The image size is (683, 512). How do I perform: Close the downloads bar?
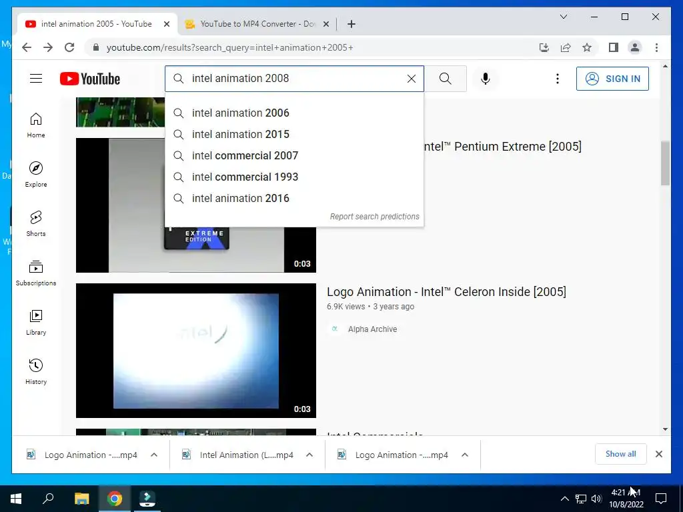pyautogui.click(x=658, y=454)
